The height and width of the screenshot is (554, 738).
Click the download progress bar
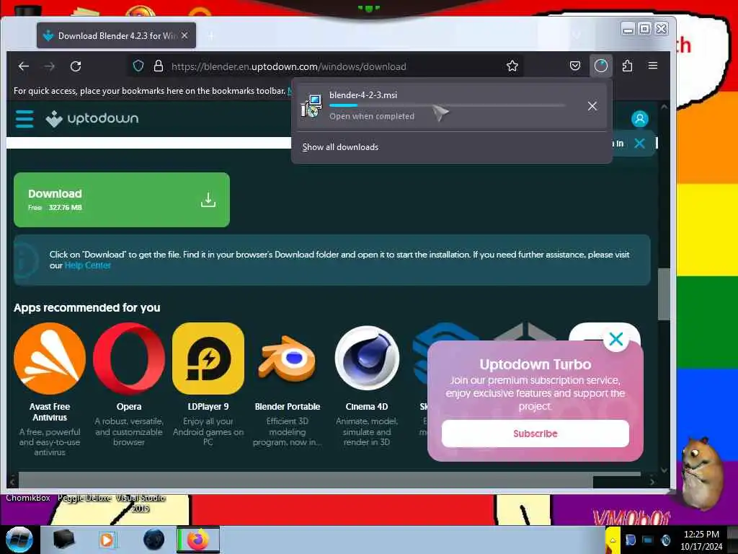(x=447, y=105)
